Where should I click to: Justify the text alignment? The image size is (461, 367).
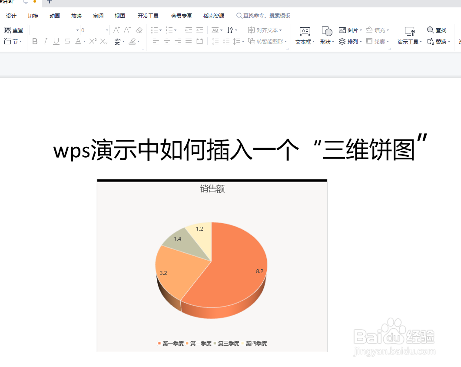(189, 41)
